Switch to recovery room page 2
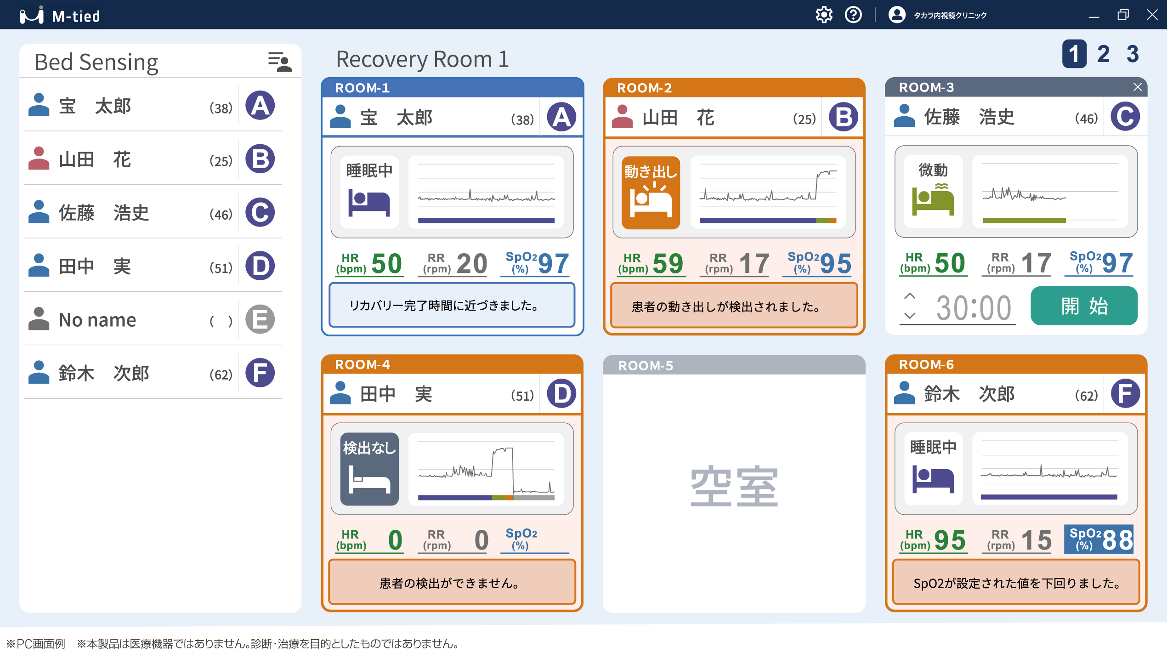This screenshot has height=658, width=1167. point(1103,54)
